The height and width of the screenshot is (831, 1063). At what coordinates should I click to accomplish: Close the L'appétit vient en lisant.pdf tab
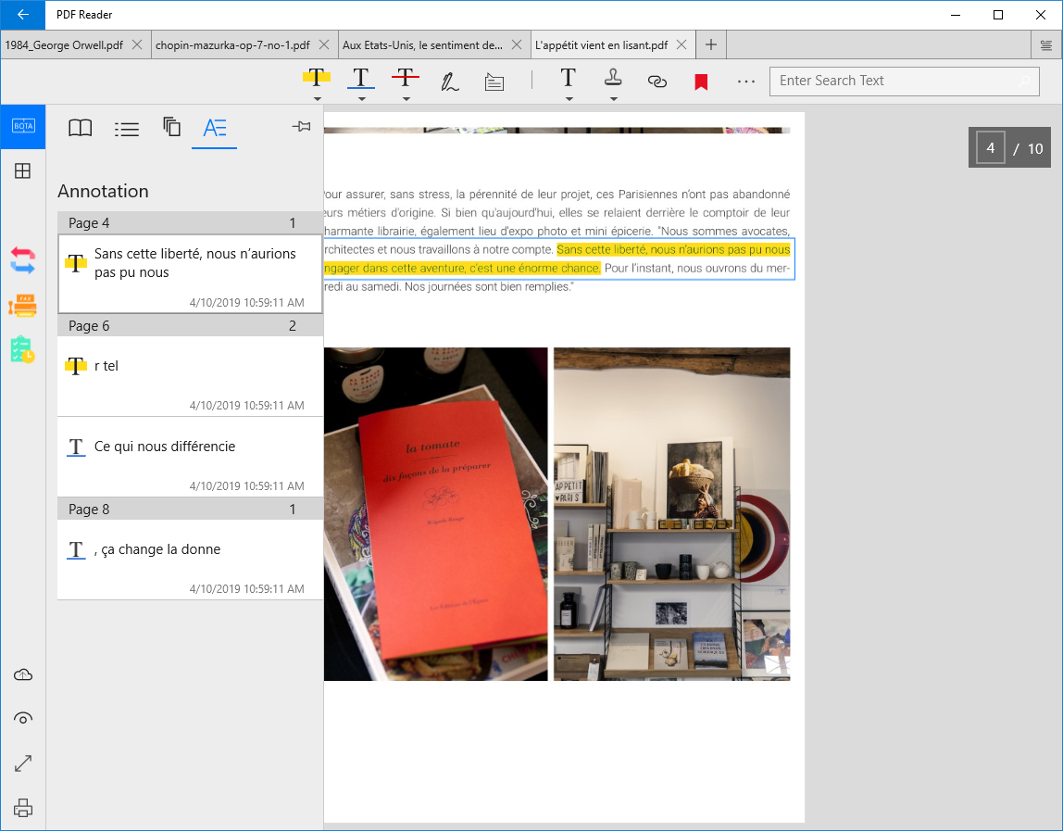pos(682,44)
